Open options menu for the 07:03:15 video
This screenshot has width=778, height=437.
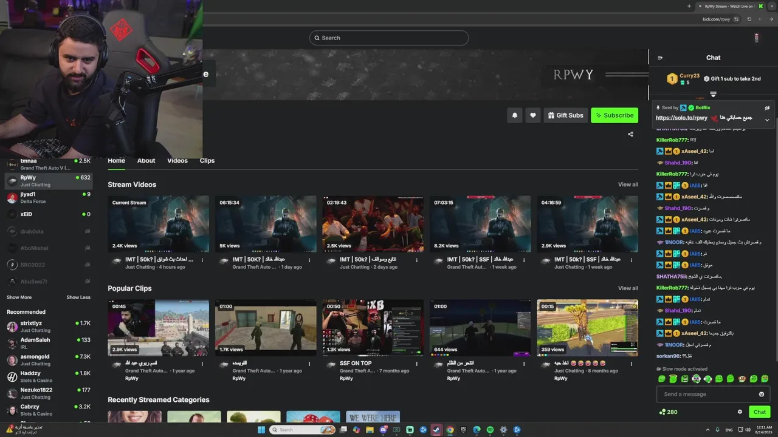click(524, 260)
